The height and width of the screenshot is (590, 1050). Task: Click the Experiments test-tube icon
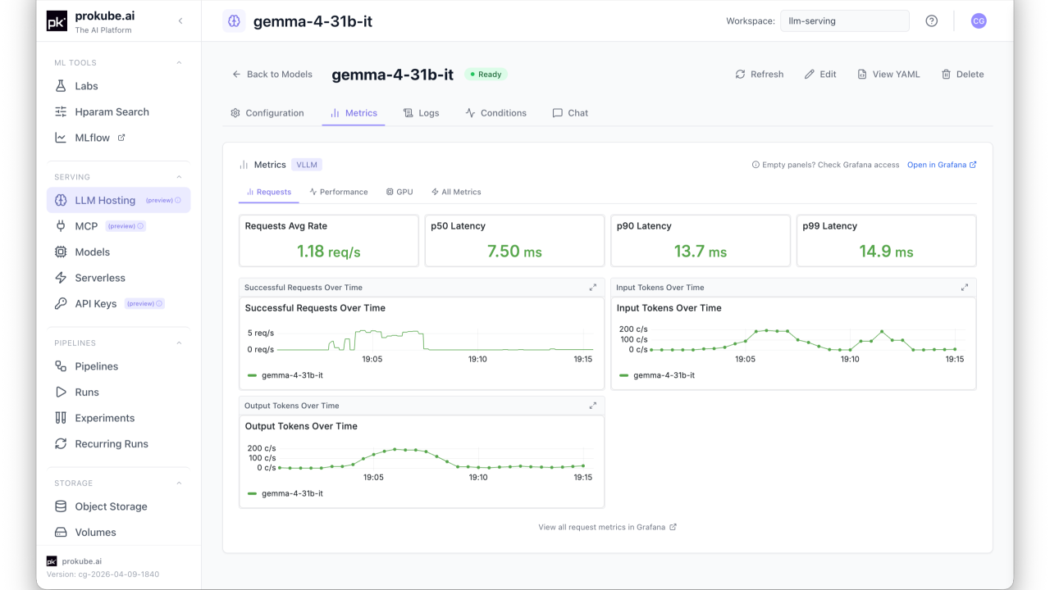[x=61, y=418]
